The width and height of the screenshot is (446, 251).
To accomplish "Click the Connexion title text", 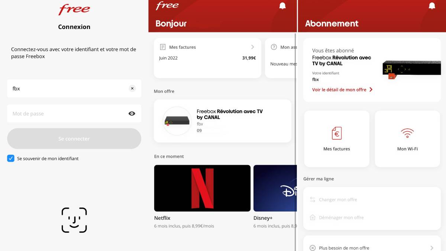I will tap(74, 27).
